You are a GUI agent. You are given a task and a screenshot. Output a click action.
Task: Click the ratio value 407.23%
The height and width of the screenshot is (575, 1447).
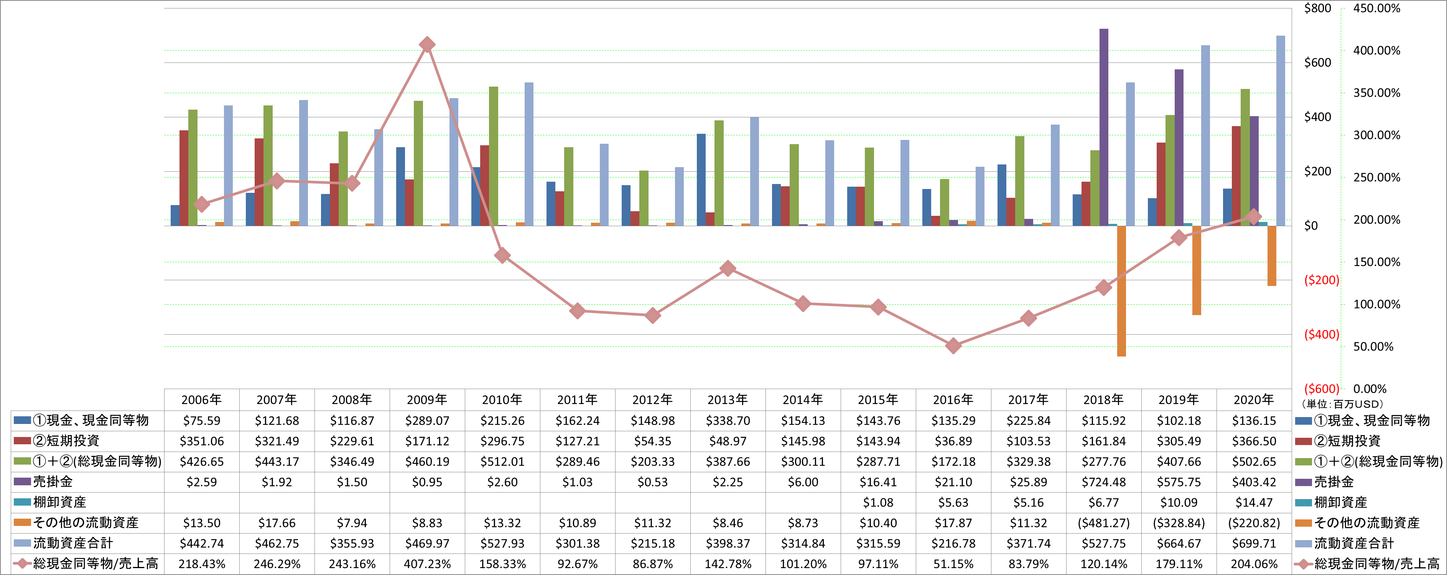[427, 564]
